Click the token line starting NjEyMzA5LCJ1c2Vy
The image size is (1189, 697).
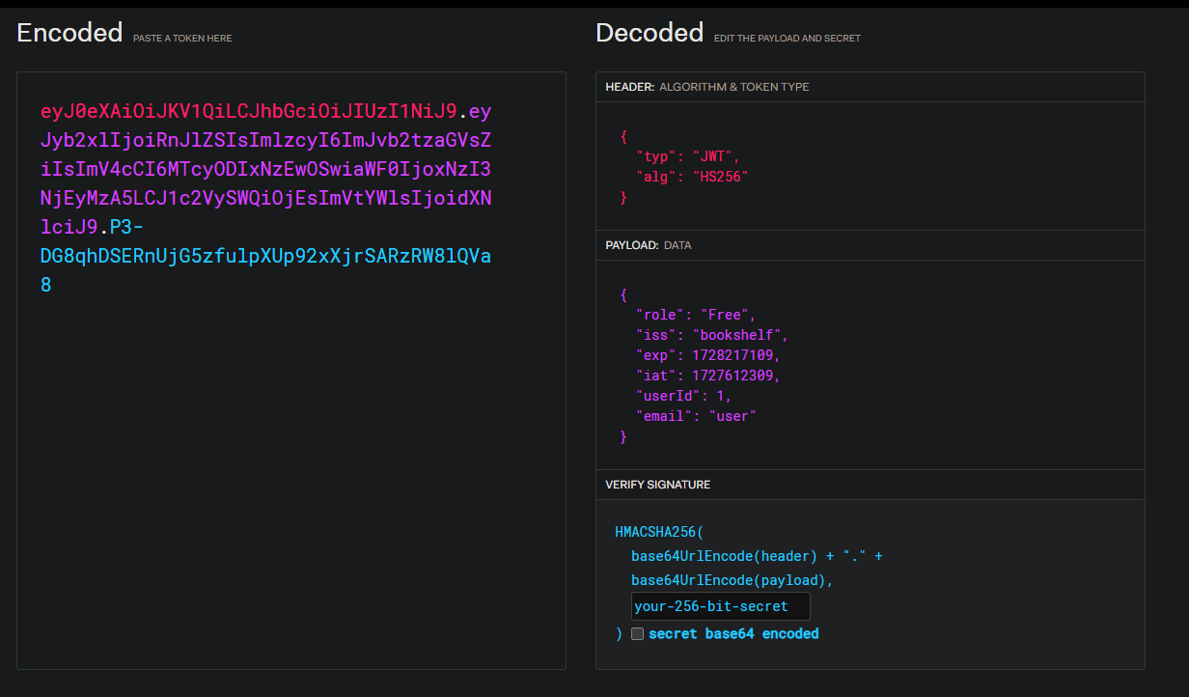click(x=266, y=198)
